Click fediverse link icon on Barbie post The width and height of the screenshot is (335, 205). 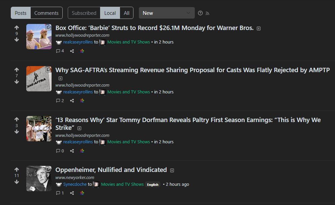(x=82, y=51)
